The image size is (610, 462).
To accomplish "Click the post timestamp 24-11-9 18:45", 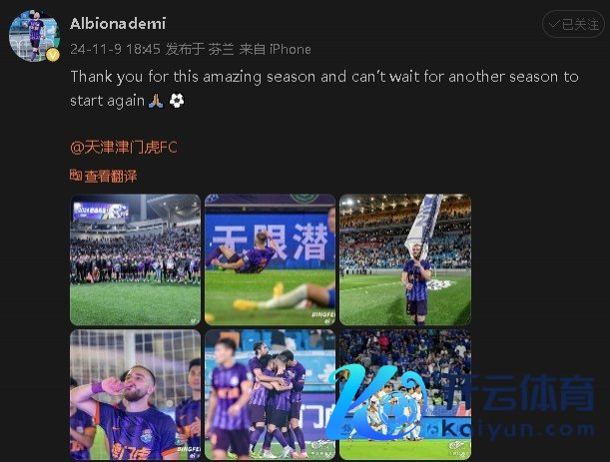I will pos(115,49).
